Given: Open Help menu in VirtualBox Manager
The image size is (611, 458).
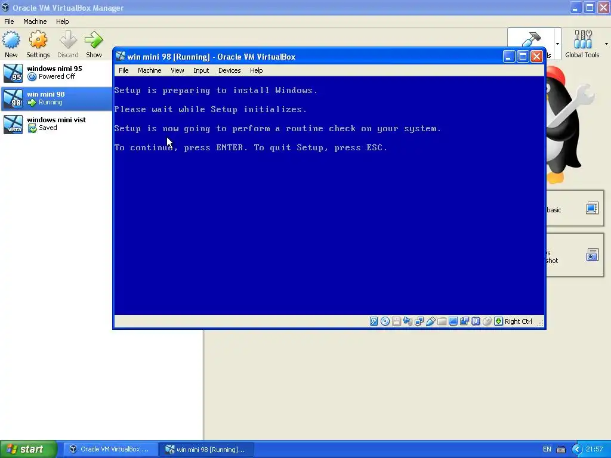Looking at the screenshot, I should click(62, 21).
